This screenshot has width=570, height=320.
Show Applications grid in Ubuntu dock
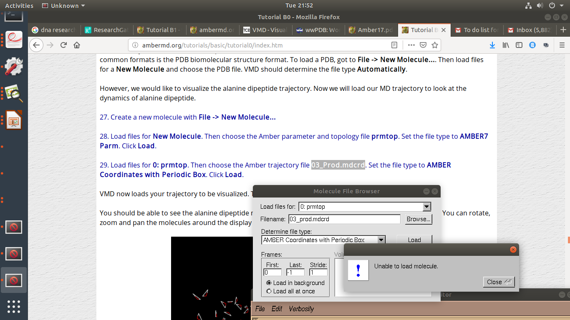click(14, 306)
